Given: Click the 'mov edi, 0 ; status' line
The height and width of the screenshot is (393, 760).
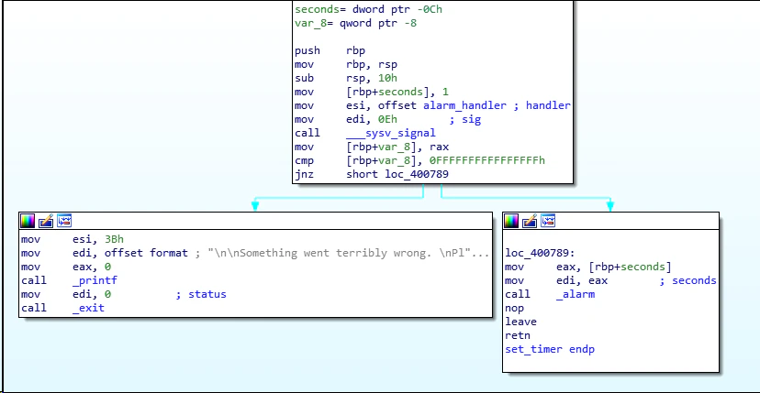Looking at the screenshot, I should tap(124, 294).
